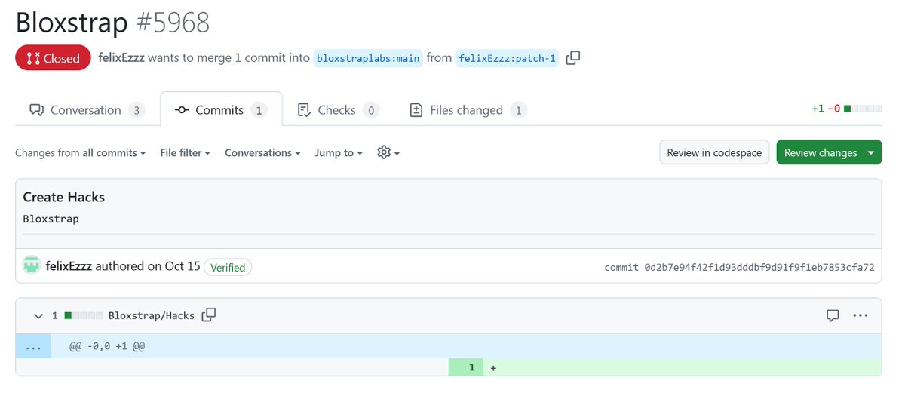Open the base branch bloxstraplabs:main link

pos(368,58)
